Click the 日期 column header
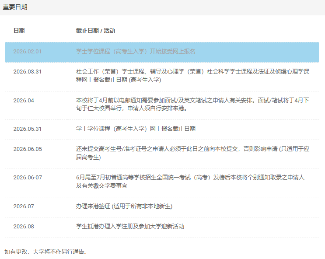Image resolution: width=325 pixels, height=259 pixels. [x=19, y=31]
